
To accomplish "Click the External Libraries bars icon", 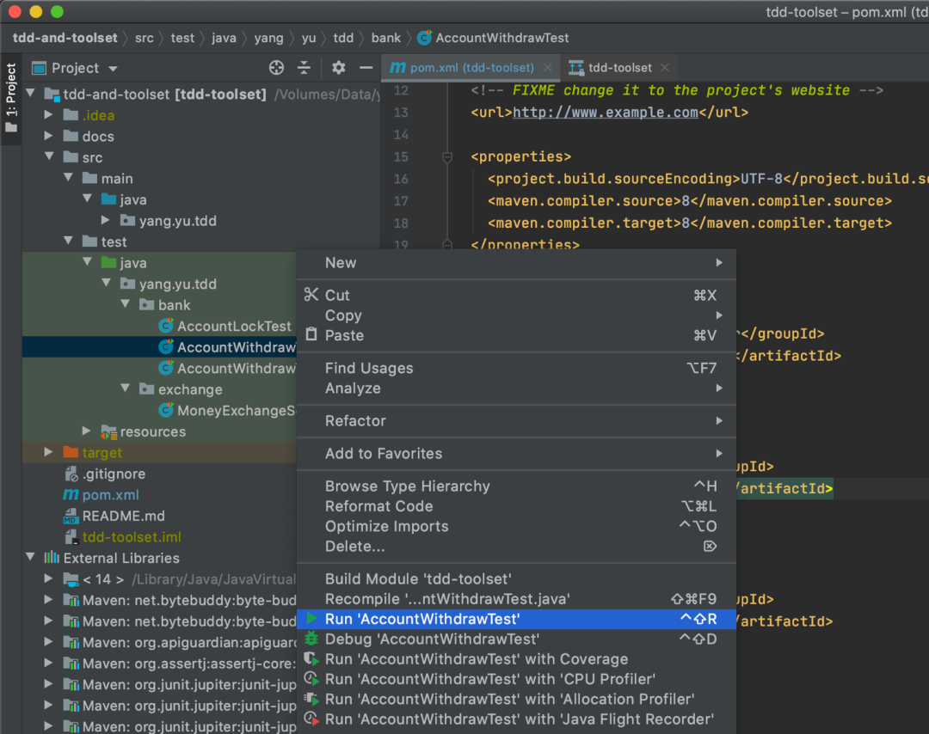I will coord(52,558).
